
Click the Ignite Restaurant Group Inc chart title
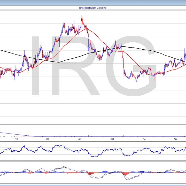92,8
